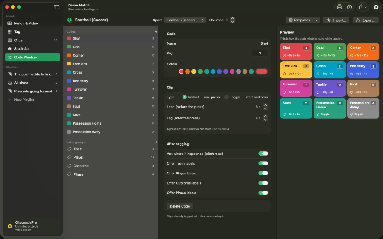Click the Delete Code button
The width and height of the screenshot is (383, 239).
[180, 206]
